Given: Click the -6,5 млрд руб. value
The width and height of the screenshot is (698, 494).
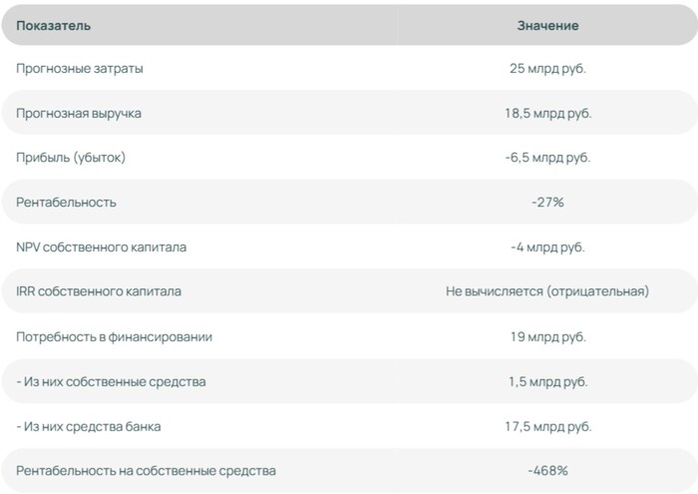Looking at the screenshot, I should (x=547, y=158).
